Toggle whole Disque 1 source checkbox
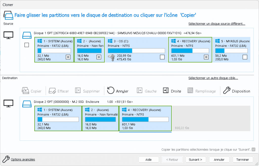Image resolution: width=259 pixels, height=166 pixels. pyautogui.click(x=27, y=45)
